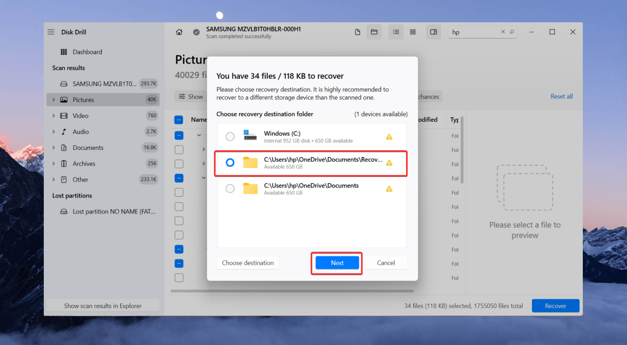Viewport: 627px width, 345px height.
Task: Toggle the last visible row checkbox
Action: tap(179, 278)
